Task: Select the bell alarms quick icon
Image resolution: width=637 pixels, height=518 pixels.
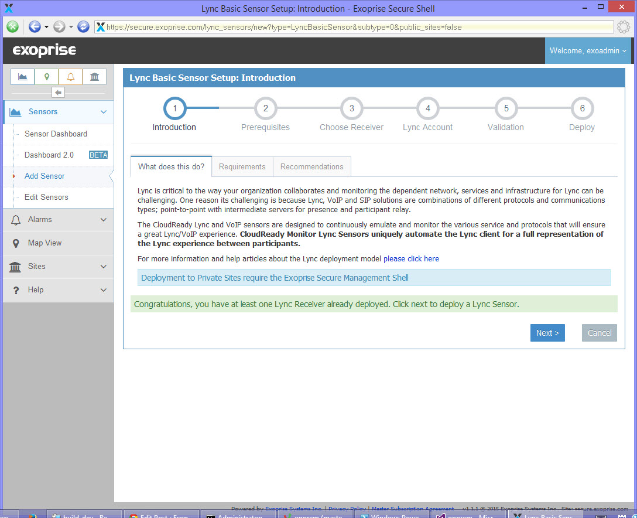Action: pos(71,77)
